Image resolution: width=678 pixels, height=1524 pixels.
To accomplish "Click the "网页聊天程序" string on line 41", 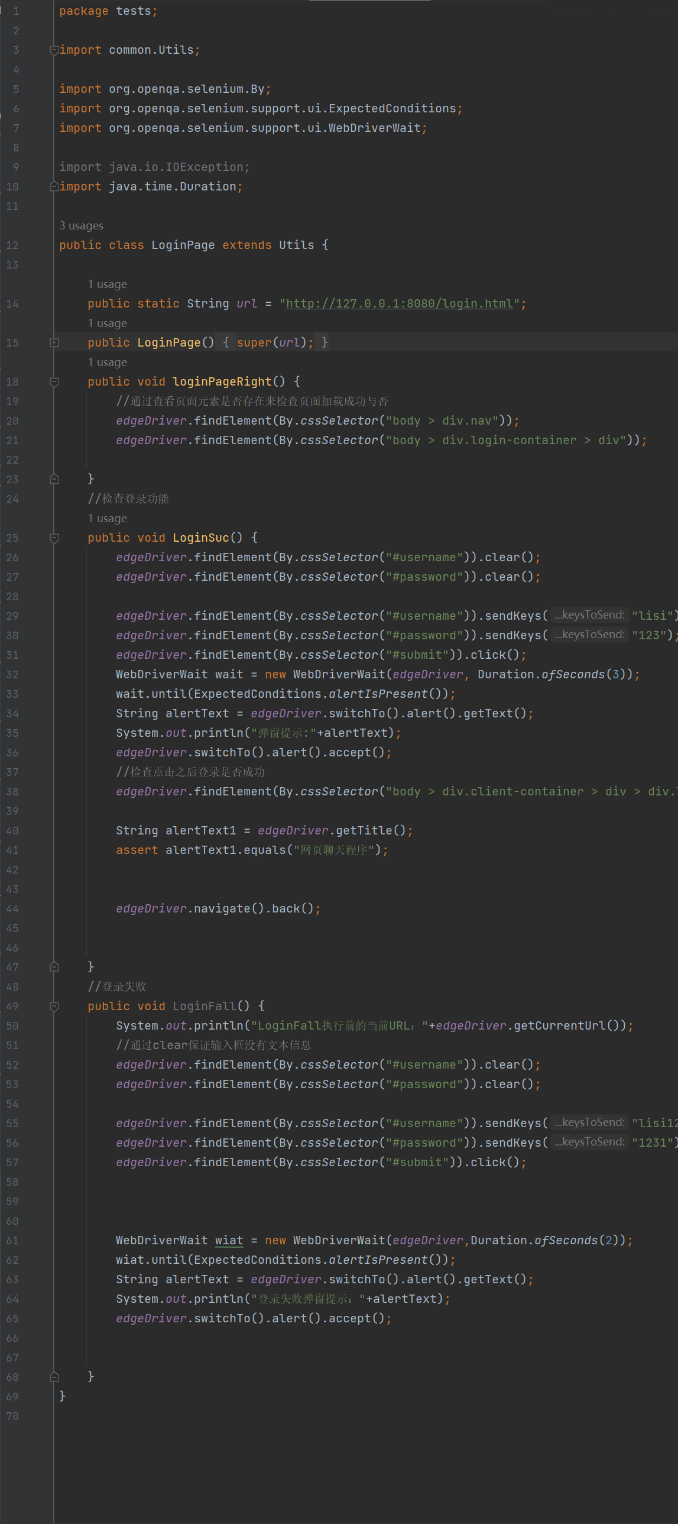I will pos(334,850).
